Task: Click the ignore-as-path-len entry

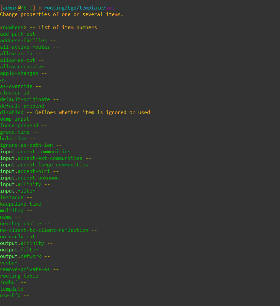Action: coord(26,145)
